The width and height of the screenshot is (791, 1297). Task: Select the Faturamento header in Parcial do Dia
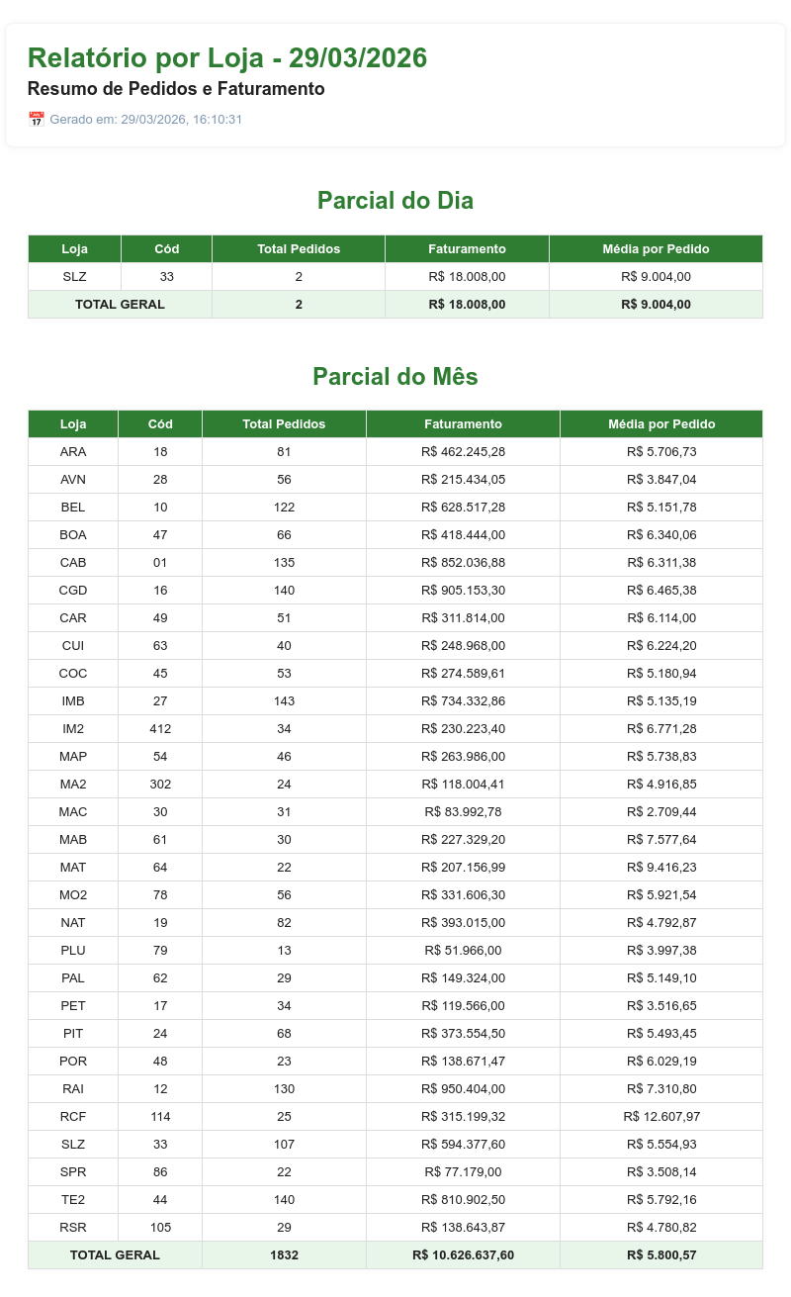(467, 249)
